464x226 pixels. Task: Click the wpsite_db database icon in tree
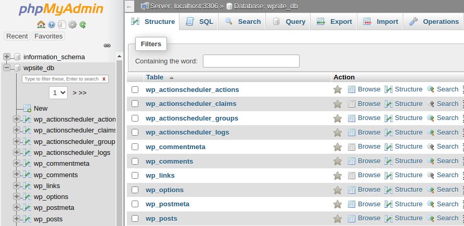tap(17, 68)
